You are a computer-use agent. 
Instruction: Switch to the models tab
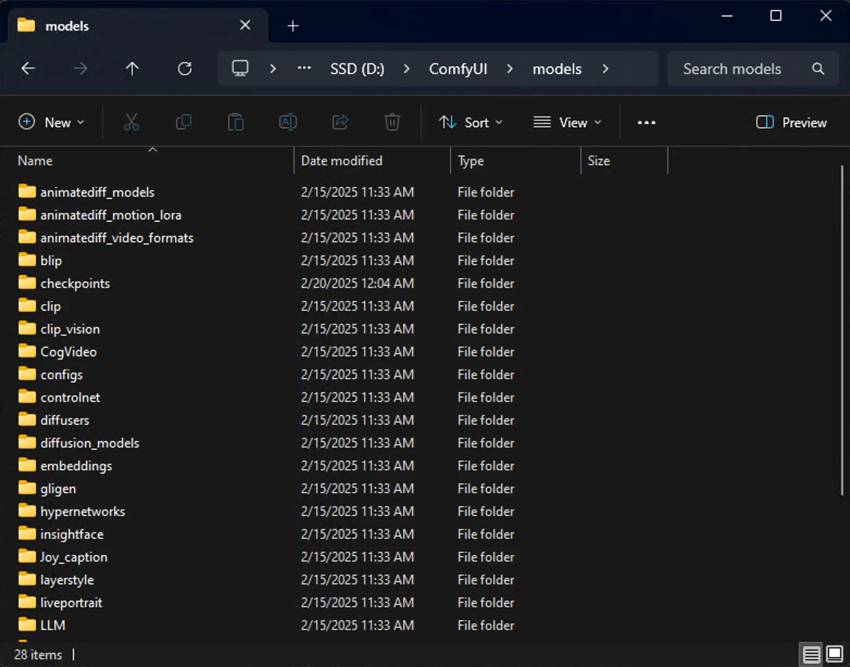67,26
